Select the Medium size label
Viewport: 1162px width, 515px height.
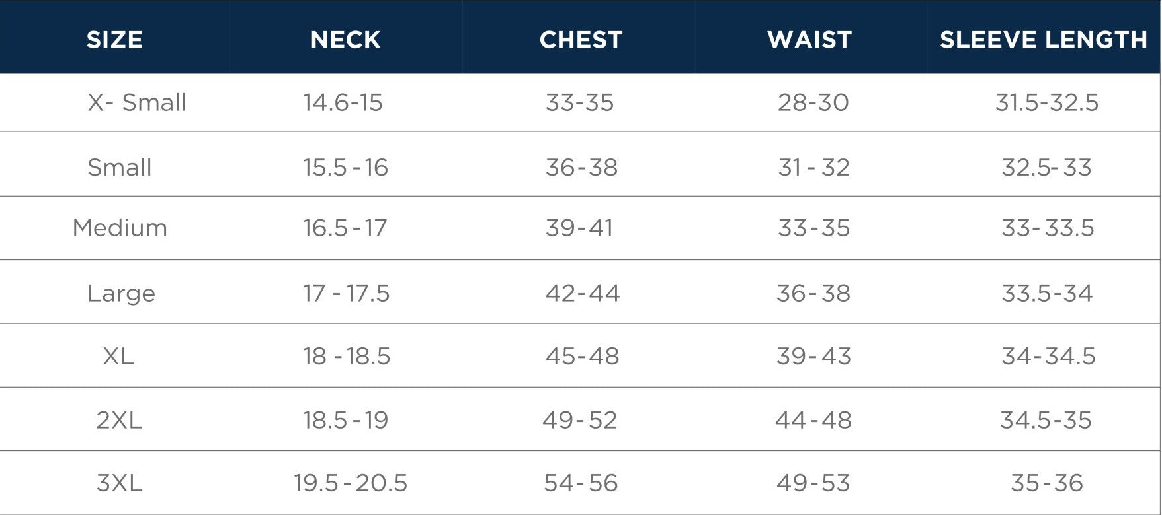120,228
